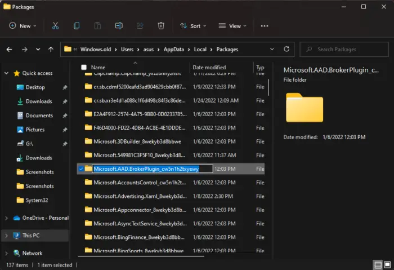This screenshot has height=270, width=394.
Task: Open Pictures in Quick access
Action: (x=35, y=130)
